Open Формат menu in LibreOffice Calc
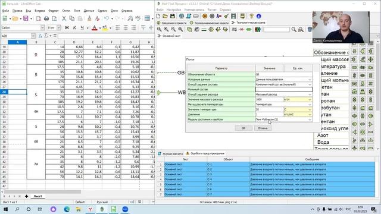The image size is (381, 214). pos(54,11)
